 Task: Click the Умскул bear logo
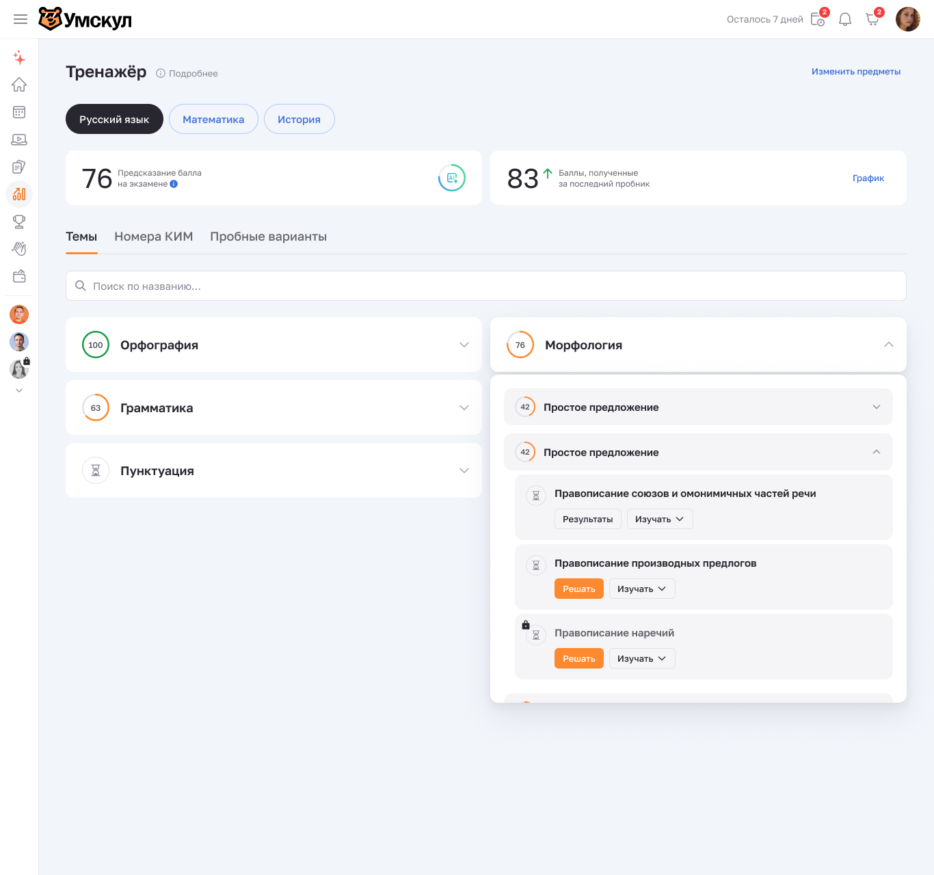(x=85, y=19)
